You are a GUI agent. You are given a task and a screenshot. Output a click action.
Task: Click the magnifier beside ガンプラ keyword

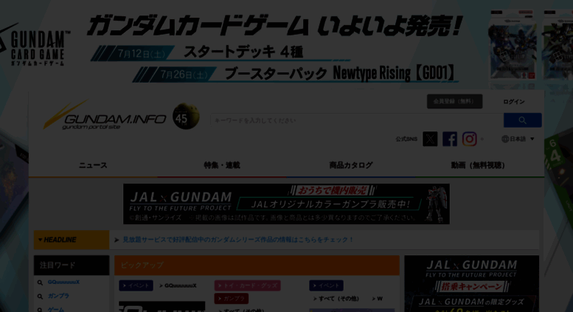(x=41, y=297)
